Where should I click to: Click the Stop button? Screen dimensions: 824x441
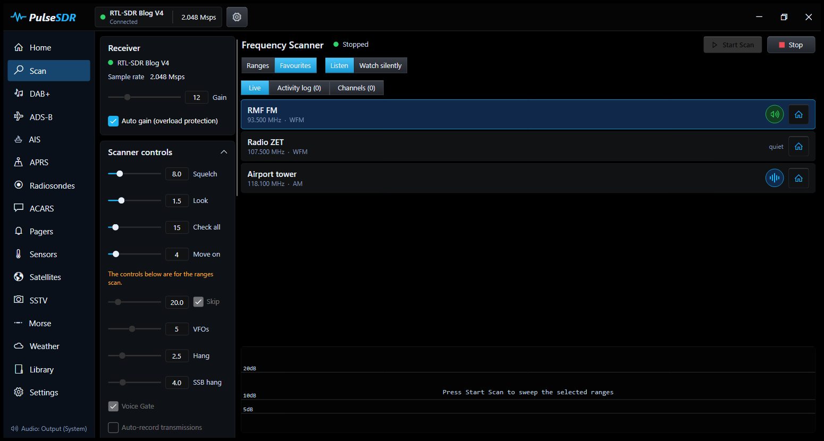click(x=791, y=45)
